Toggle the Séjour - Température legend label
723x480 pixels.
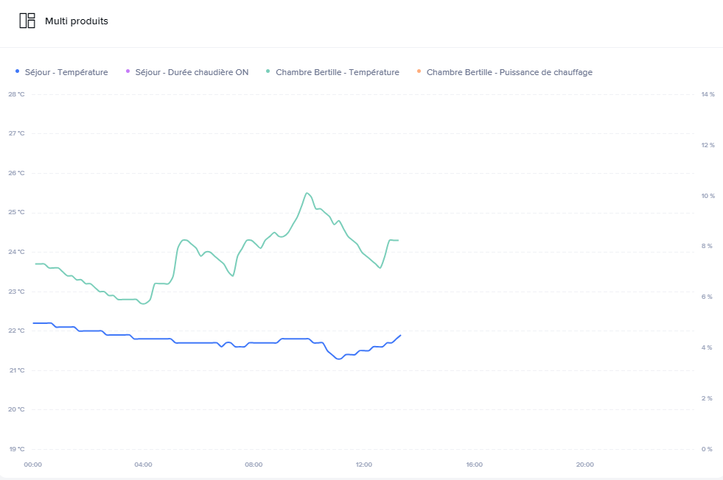(66, 72)
